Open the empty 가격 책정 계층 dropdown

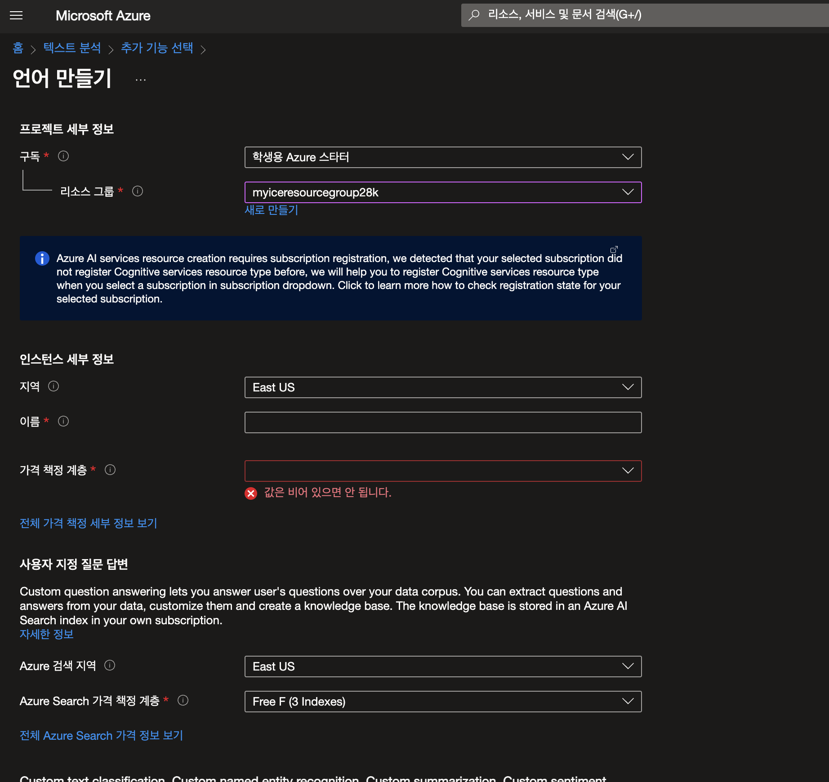(443, 471)
